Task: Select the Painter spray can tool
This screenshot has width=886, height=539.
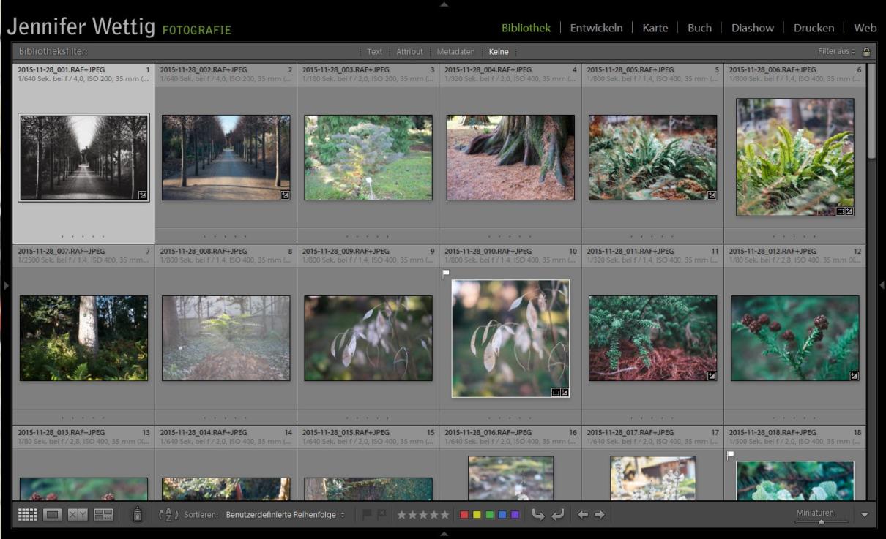Action: point(137,515)
